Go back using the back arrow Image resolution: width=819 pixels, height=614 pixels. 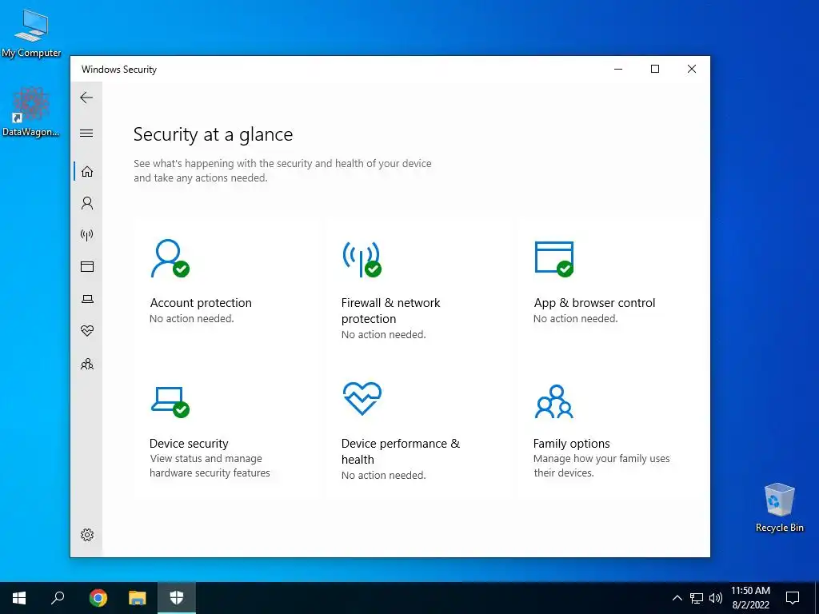(x=86, y=98)
